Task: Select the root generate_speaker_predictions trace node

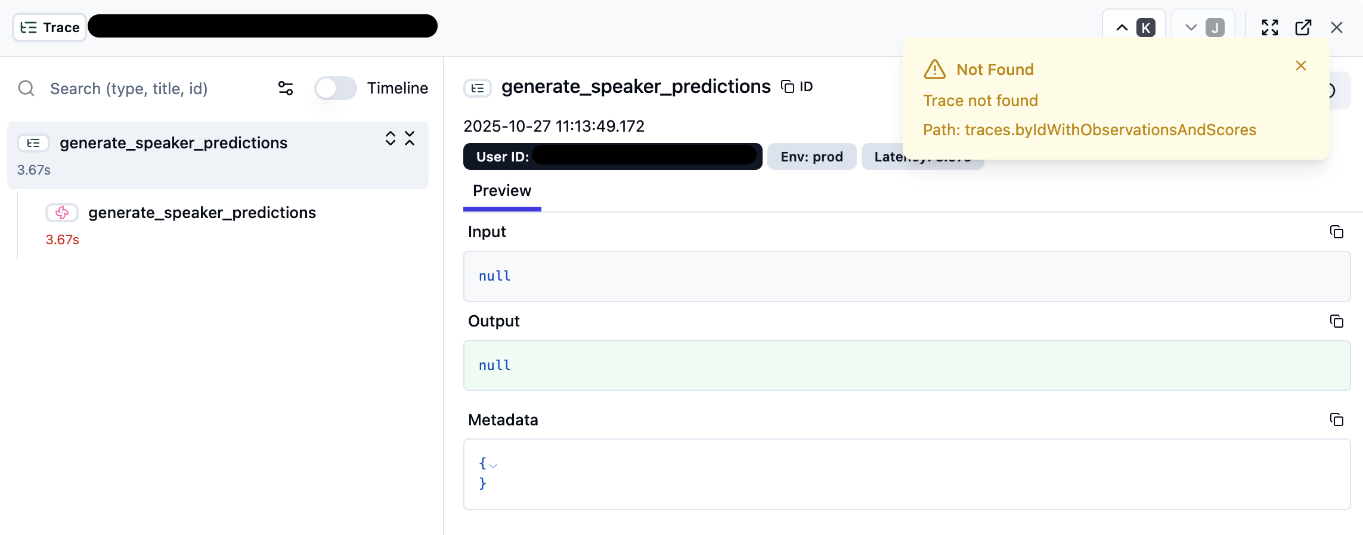Action: coord(173,143)
